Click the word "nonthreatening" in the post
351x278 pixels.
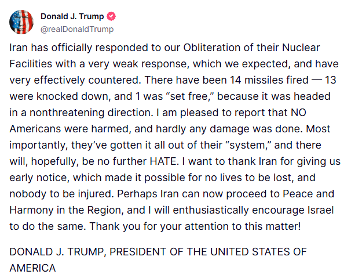coord(67,113)
